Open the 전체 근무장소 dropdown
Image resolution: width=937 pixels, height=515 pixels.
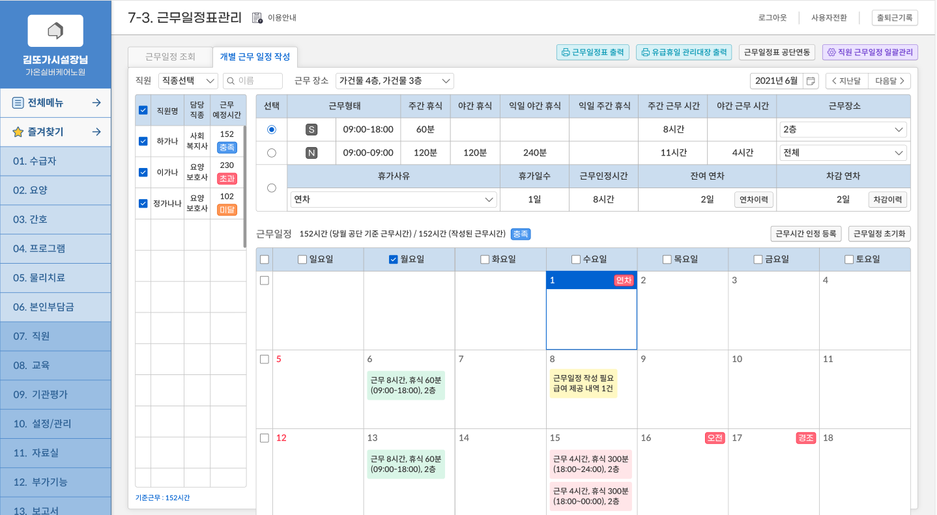coord(843,153)
